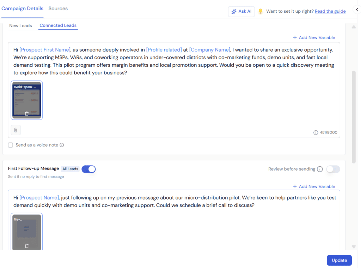This screenshot has height=268, width=361.
Task: Open the follow-up file attachment thumbnail
Action: coord(27,232)
